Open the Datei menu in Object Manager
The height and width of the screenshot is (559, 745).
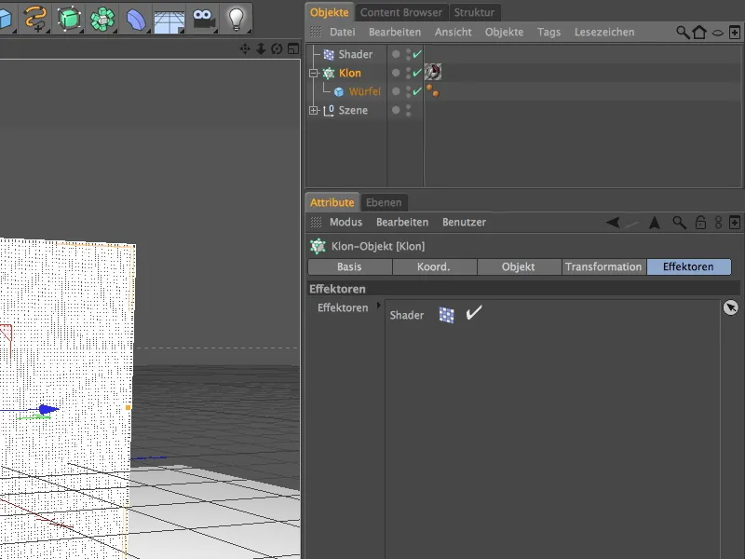click(343, 33)
